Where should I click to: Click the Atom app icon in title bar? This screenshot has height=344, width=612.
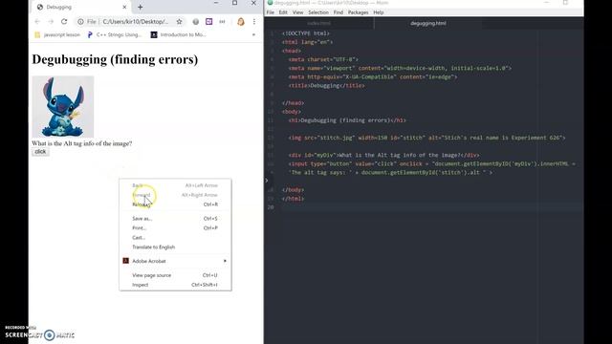tap(270, 3)
